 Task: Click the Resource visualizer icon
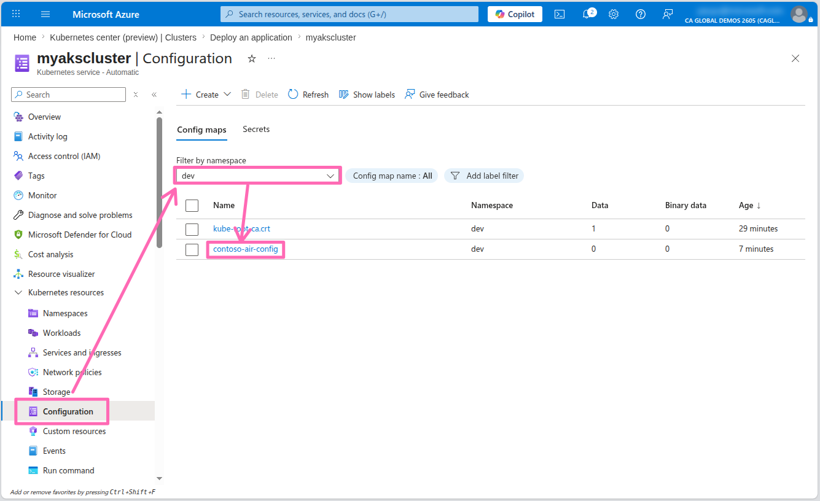[18, 274]
